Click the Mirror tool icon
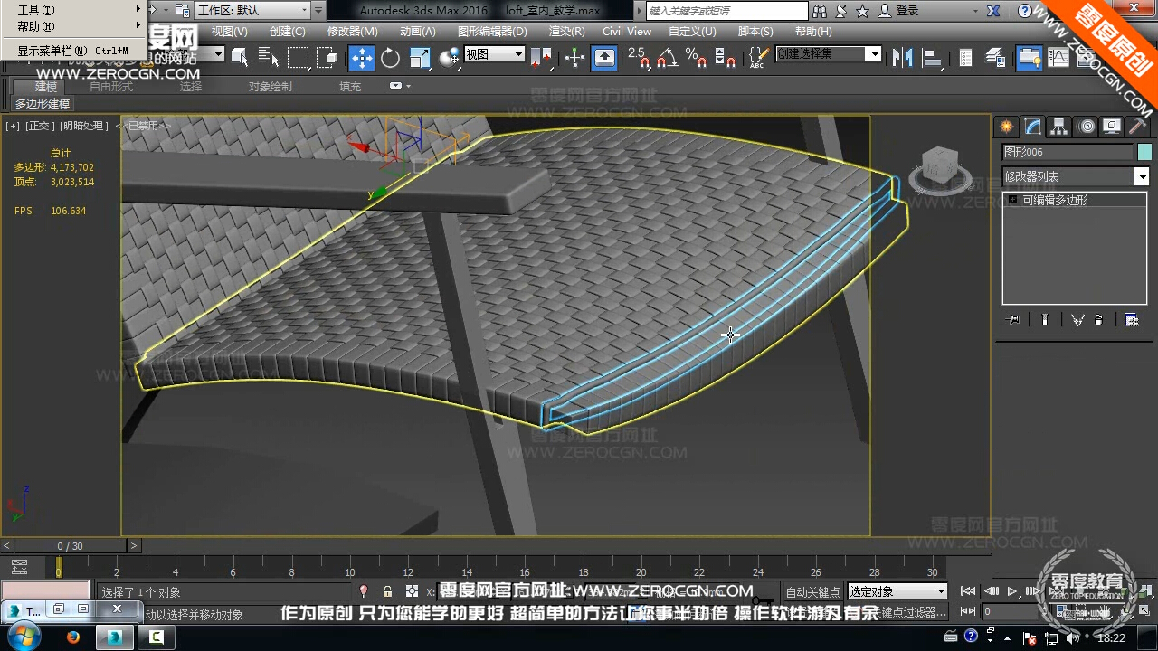 [903, 58]
